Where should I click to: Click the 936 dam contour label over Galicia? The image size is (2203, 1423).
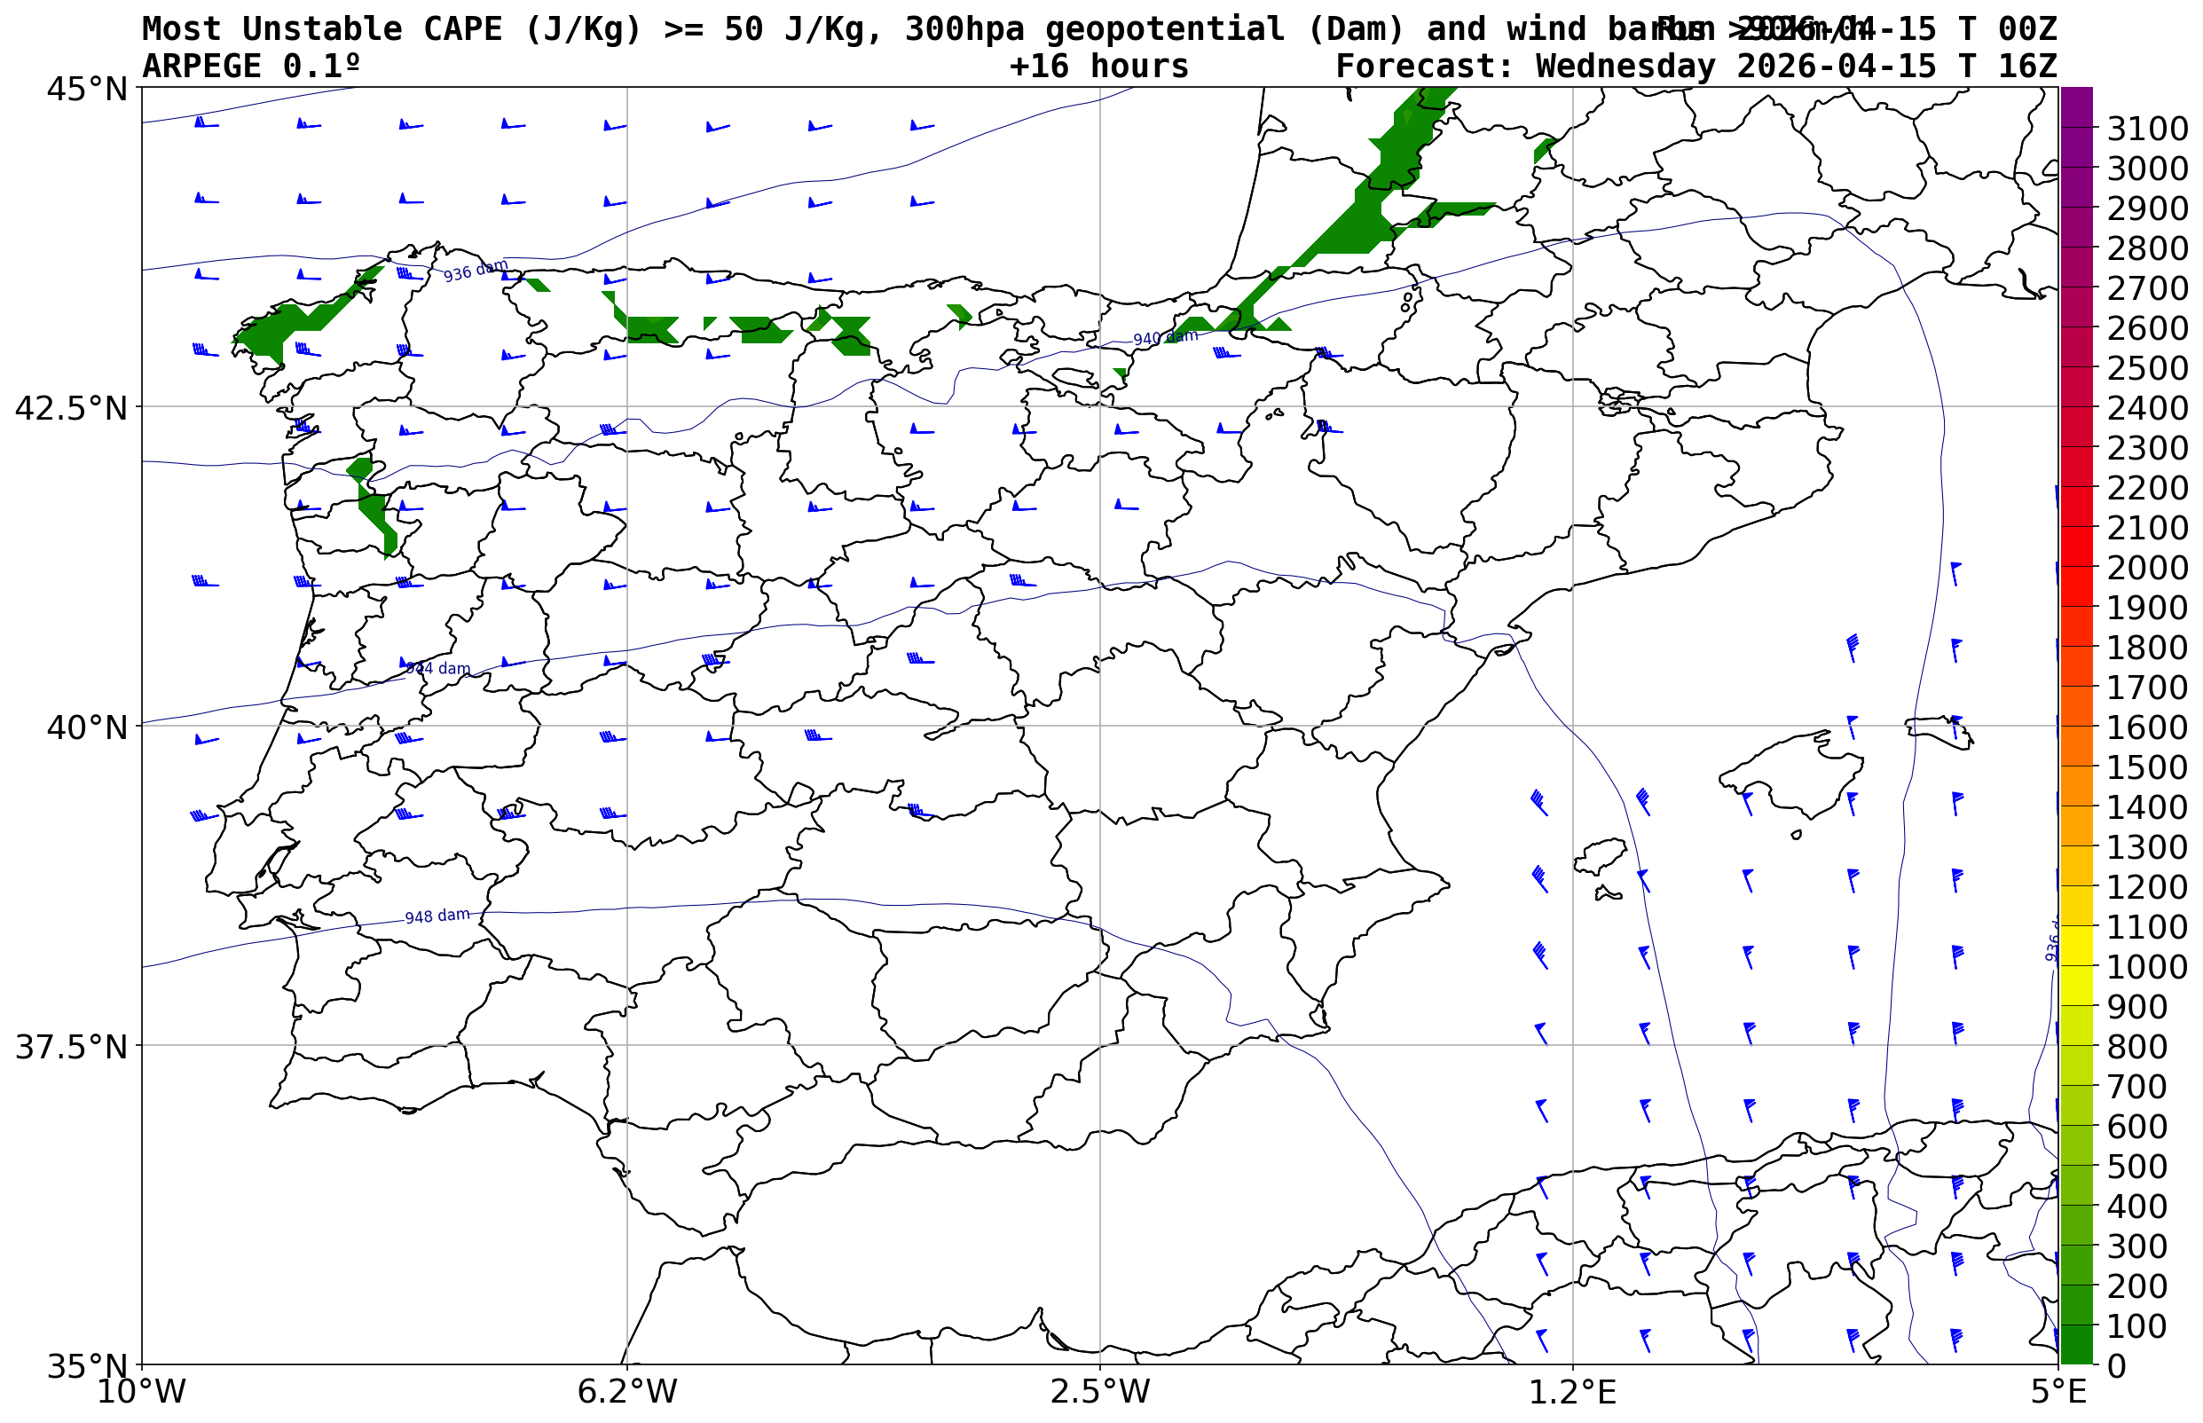475,271
